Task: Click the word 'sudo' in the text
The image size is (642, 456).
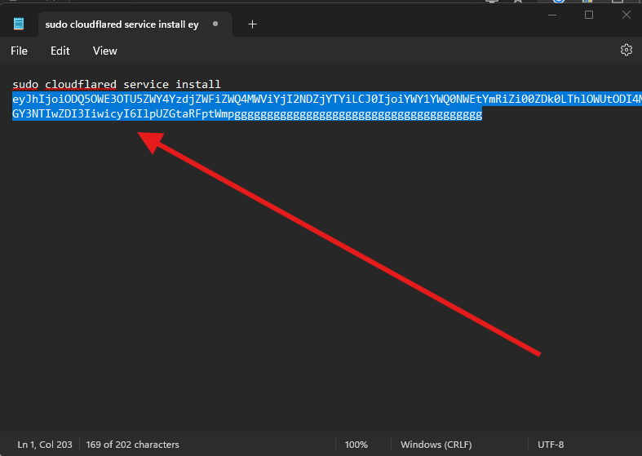Action: pyautogui.click(x=25, y=84)
